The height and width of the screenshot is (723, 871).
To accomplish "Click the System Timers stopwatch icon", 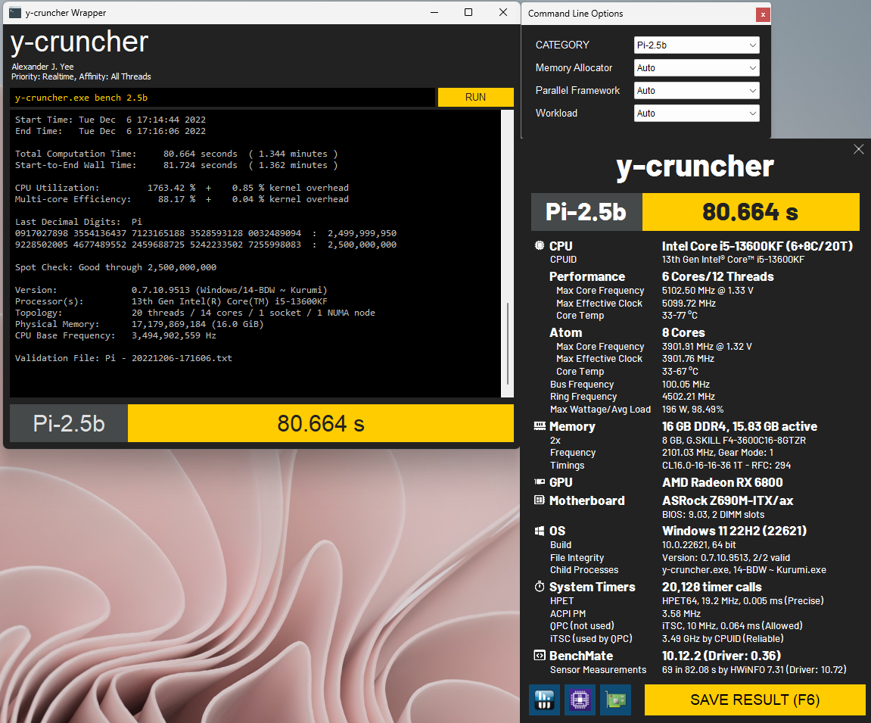I will [540, 586].
